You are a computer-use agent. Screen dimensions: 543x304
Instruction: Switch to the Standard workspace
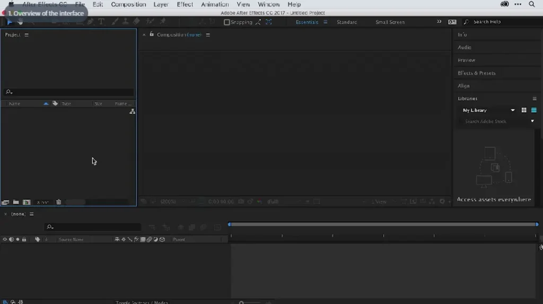(x=347, y=22)
